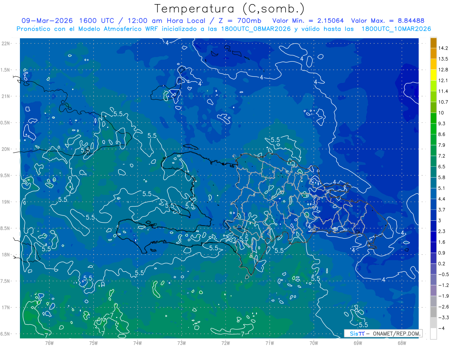
Task: Click 'Valor Min. = 2.15064' value
Action: 308,21
